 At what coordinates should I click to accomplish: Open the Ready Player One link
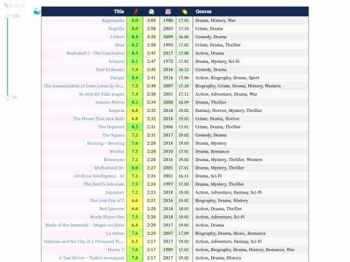(108, 217)
